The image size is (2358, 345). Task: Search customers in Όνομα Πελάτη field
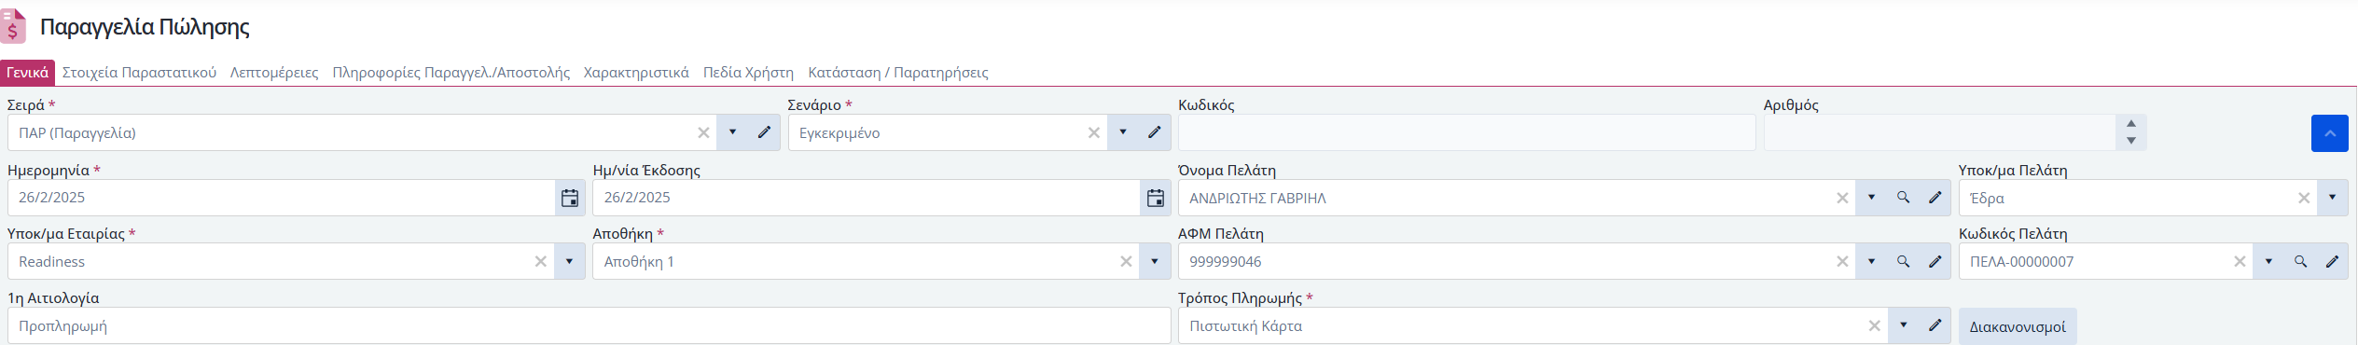(x=1903, y=198)
